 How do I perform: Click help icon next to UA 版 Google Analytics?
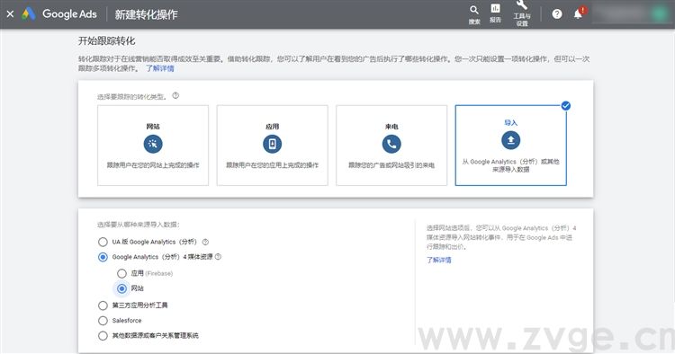point(205,242)
